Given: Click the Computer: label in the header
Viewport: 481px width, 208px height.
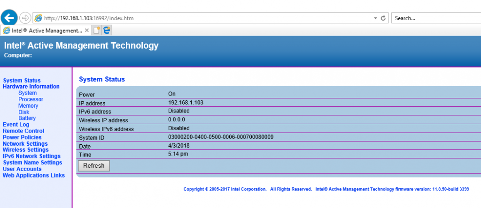Looking at the screenshot, I should click(18, 56).
